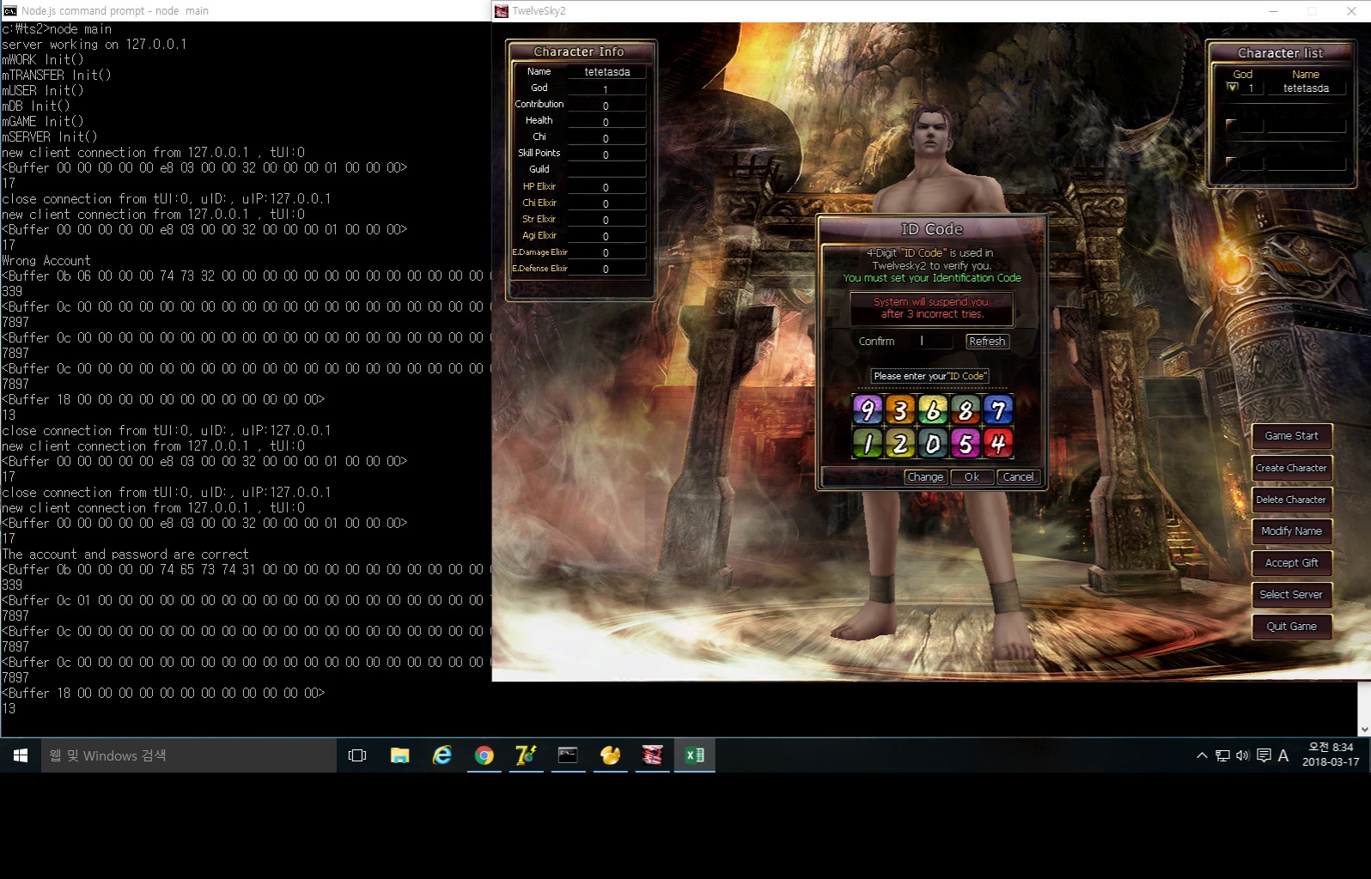Click the Refresh button in ID Code dialog
The width and height of the screenshot is (1371, 879).
(x=986, y=342)
